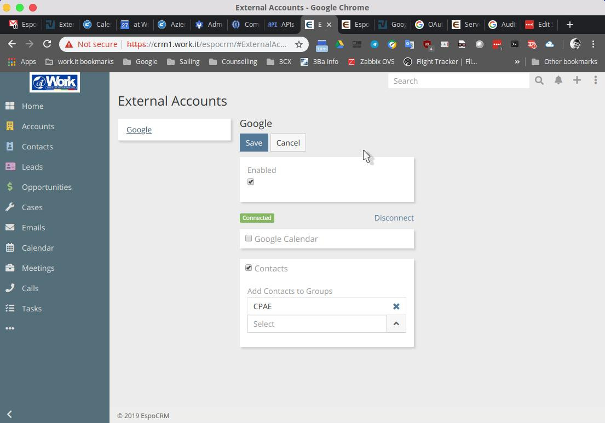Enable the Google Calendar checkbox

point(249,239)
